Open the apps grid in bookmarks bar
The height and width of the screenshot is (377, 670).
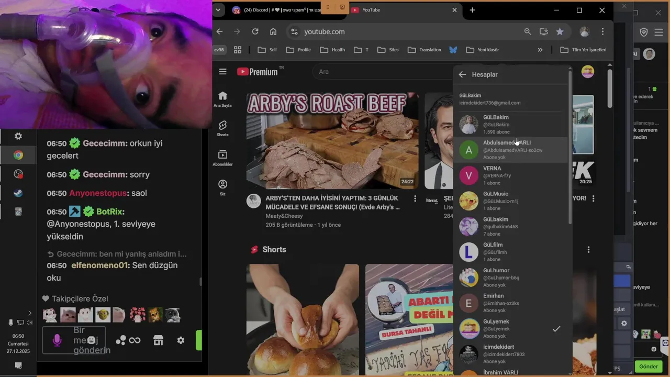238,50
